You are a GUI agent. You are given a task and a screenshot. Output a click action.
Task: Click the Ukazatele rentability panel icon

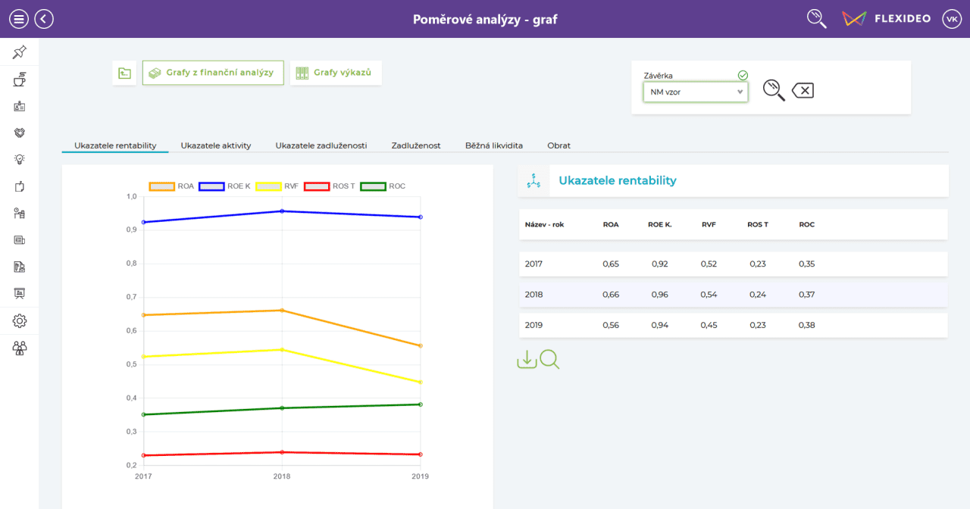pyautogui.click(x=533, y=180)
